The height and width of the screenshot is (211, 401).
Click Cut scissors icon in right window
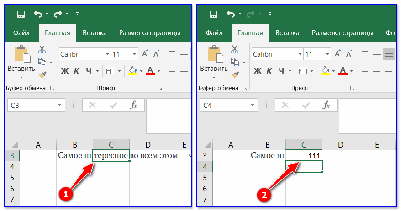coord(234,49)
